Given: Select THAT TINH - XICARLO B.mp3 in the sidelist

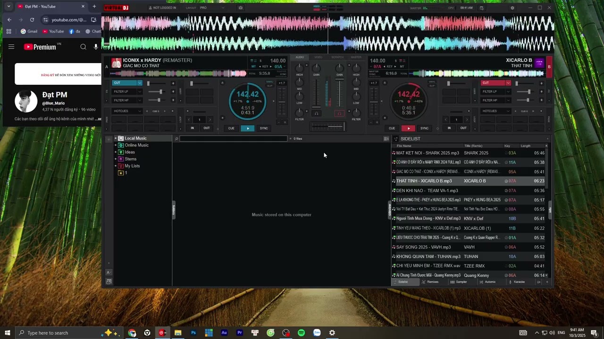Looking at the screenshot, I should point(469,181).
